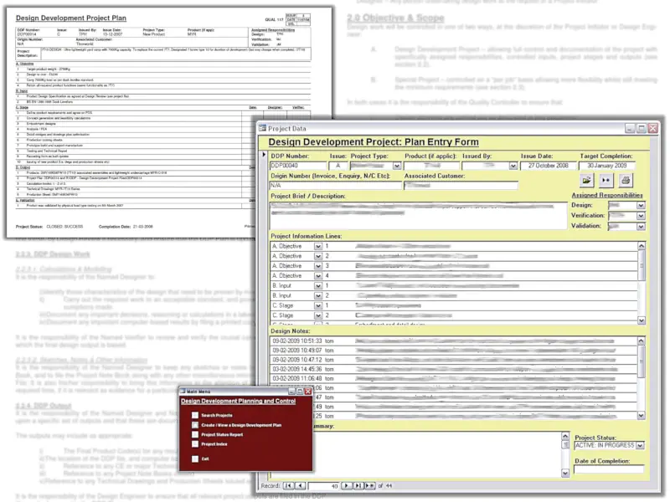Image resolution: width=670 pixels, height=502 pixels.
Task: Click the Exit icon in the Main Menu
Action: (195, 458)
